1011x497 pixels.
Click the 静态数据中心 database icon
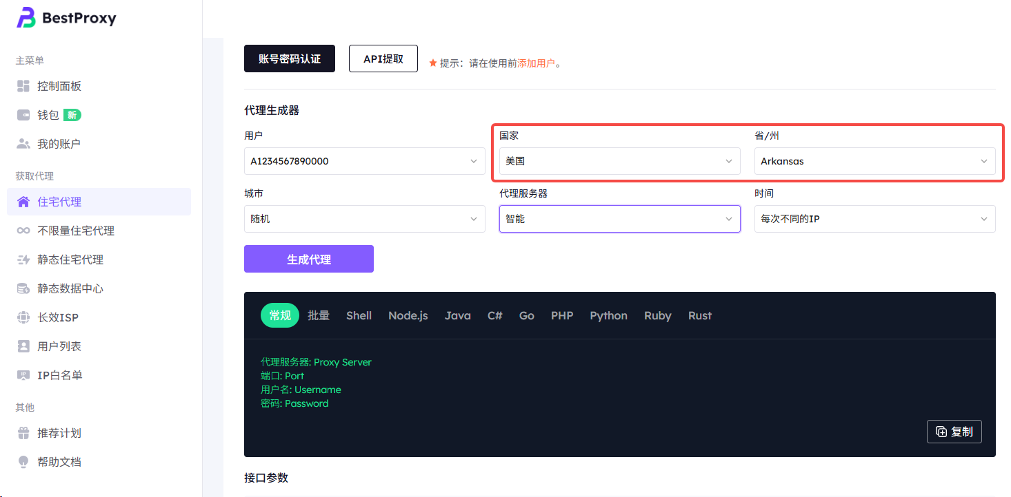tap(23, 288)
